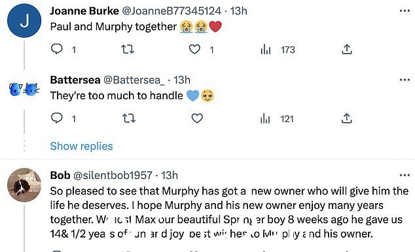Reply to Battersea's tweet
The width and height of the screenshot is (415, 252).
coord(57,118)
